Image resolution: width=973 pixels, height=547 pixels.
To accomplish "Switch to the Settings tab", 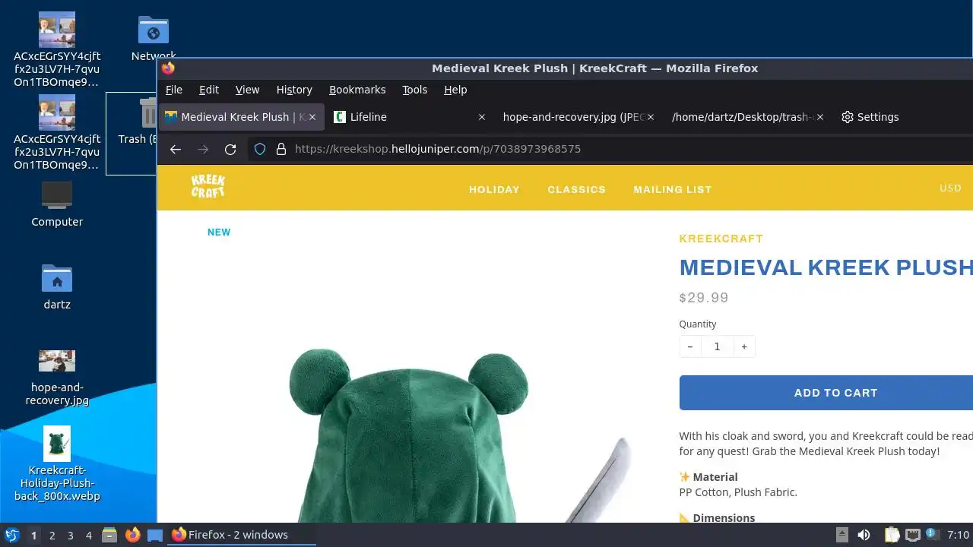I will [x=905, y=117].
